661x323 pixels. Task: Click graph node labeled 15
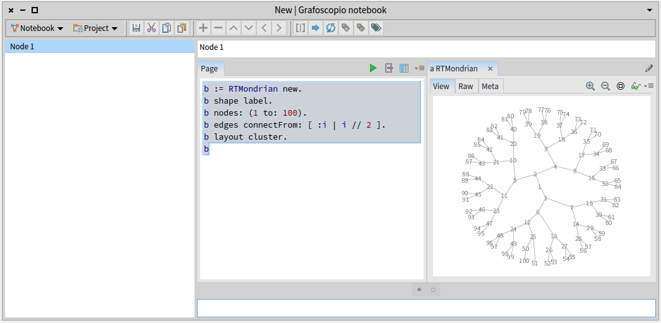tap(589, 204)
